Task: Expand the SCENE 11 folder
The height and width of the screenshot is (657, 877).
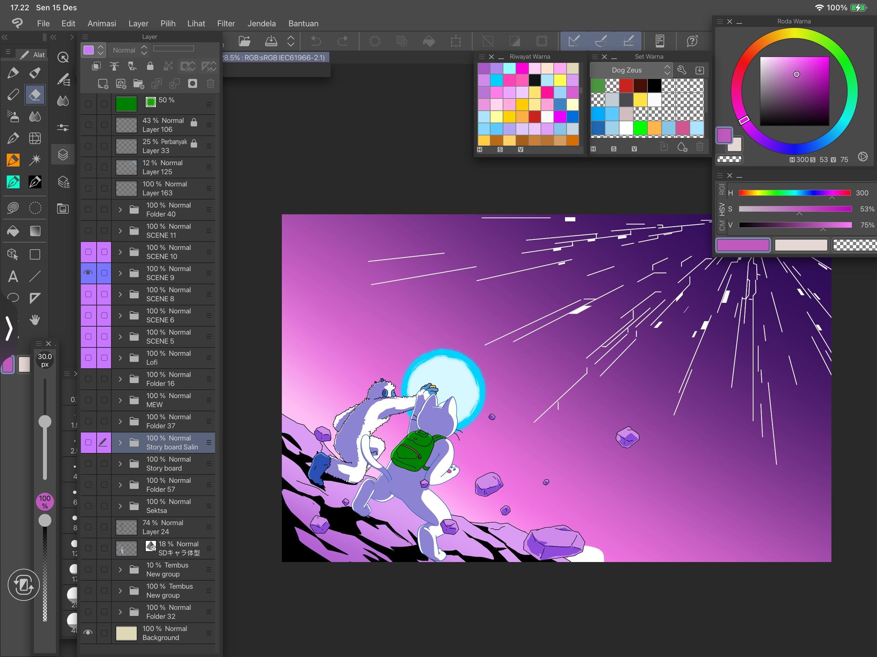Action: pyautogui.click(x=120, y=231)
